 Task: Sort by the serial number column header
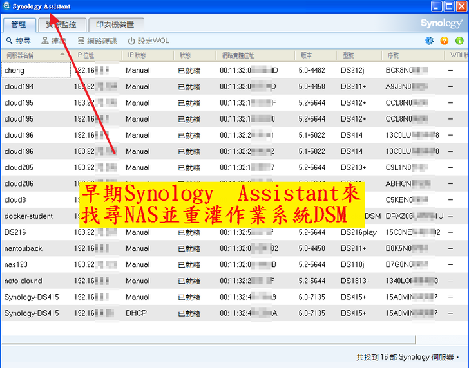tap(413, 55)
